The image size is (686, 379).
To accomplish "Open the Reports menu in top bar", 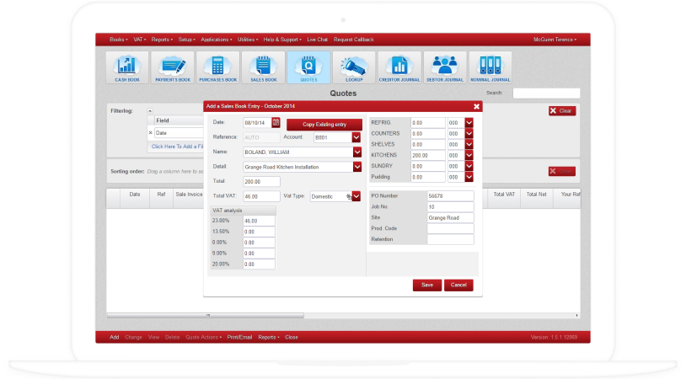I will 162,40.
